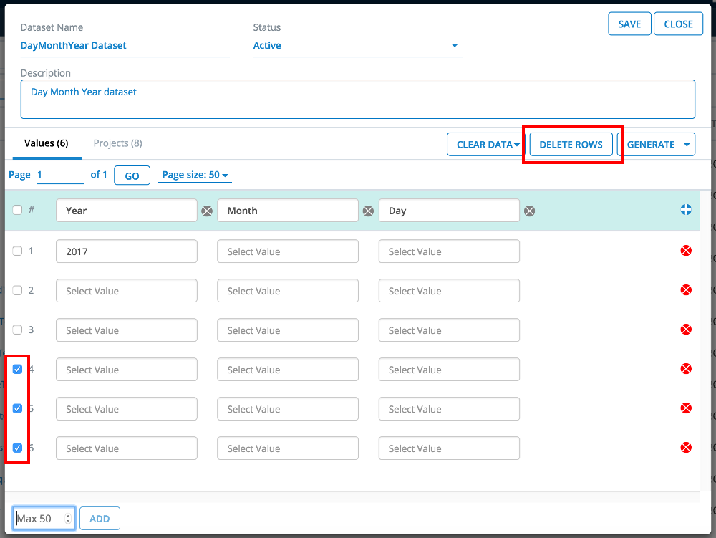Remove the Month column with its X icon
This screenshot has width=716, height=538.
tap(368, 211)
